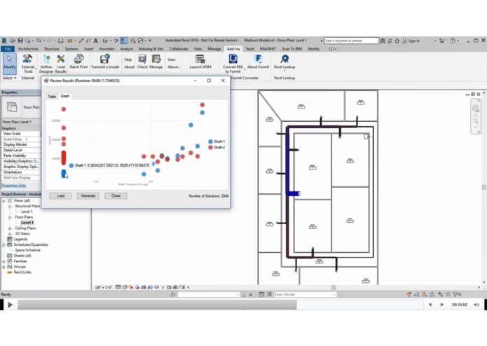487x346 pixels.
Task: Open the File menu
Action: click(8, 49)
